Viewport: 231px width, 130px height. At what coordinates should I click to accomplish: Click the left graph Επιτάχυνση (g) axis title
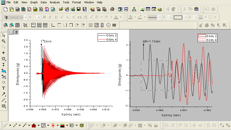[x=18, y=74]
